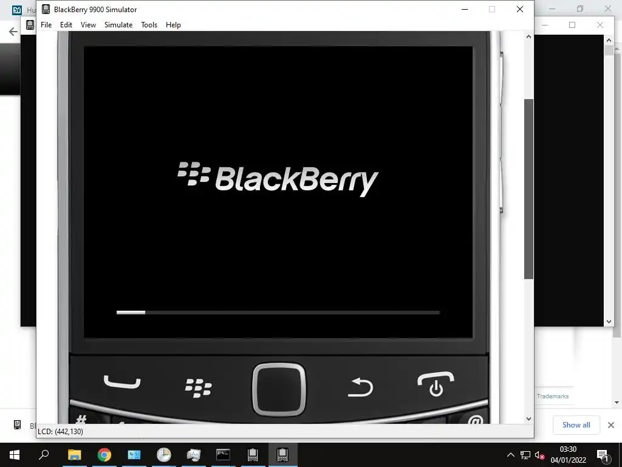This screenshot has height=467, width=622.
Task: Open the clock app on taskbar
Action: (x=163, y=455)
